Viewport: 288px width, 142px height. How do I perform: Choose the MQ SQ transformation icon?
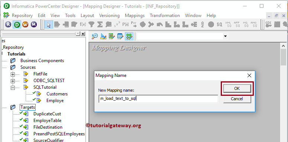pyautogui.click(x=245, y=24)
